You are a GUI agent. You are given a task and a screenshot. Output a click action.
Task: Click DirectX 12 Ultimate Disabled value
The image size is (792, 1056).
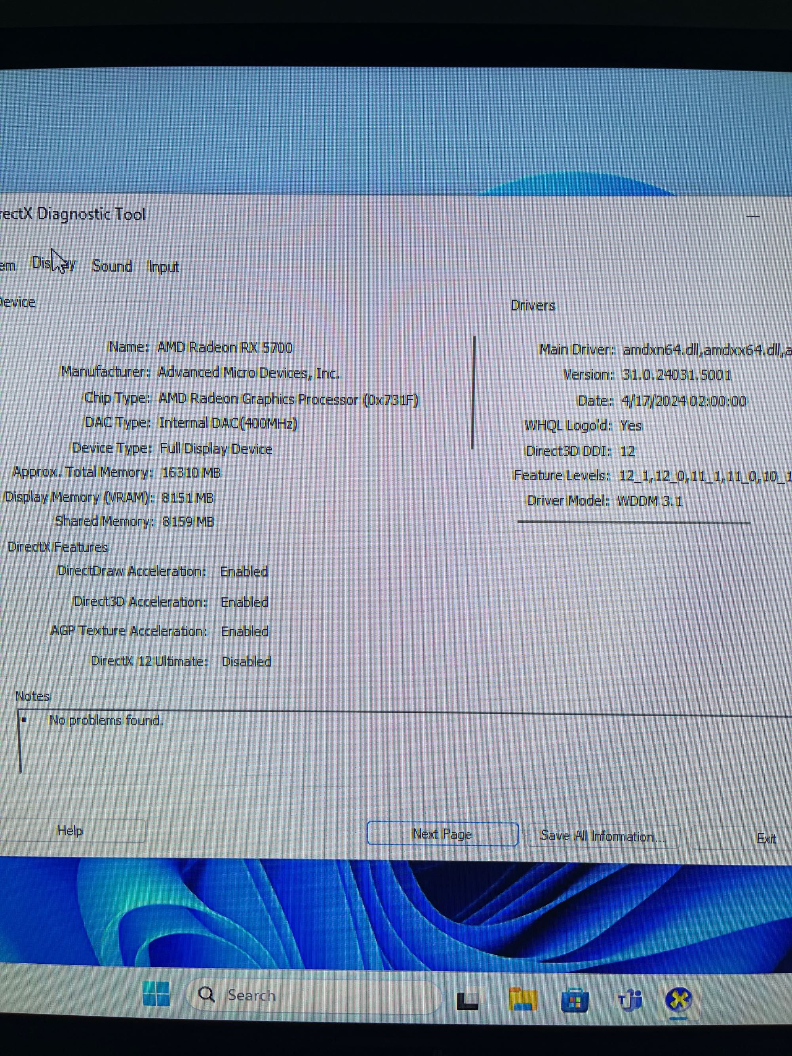coord(246,661)
